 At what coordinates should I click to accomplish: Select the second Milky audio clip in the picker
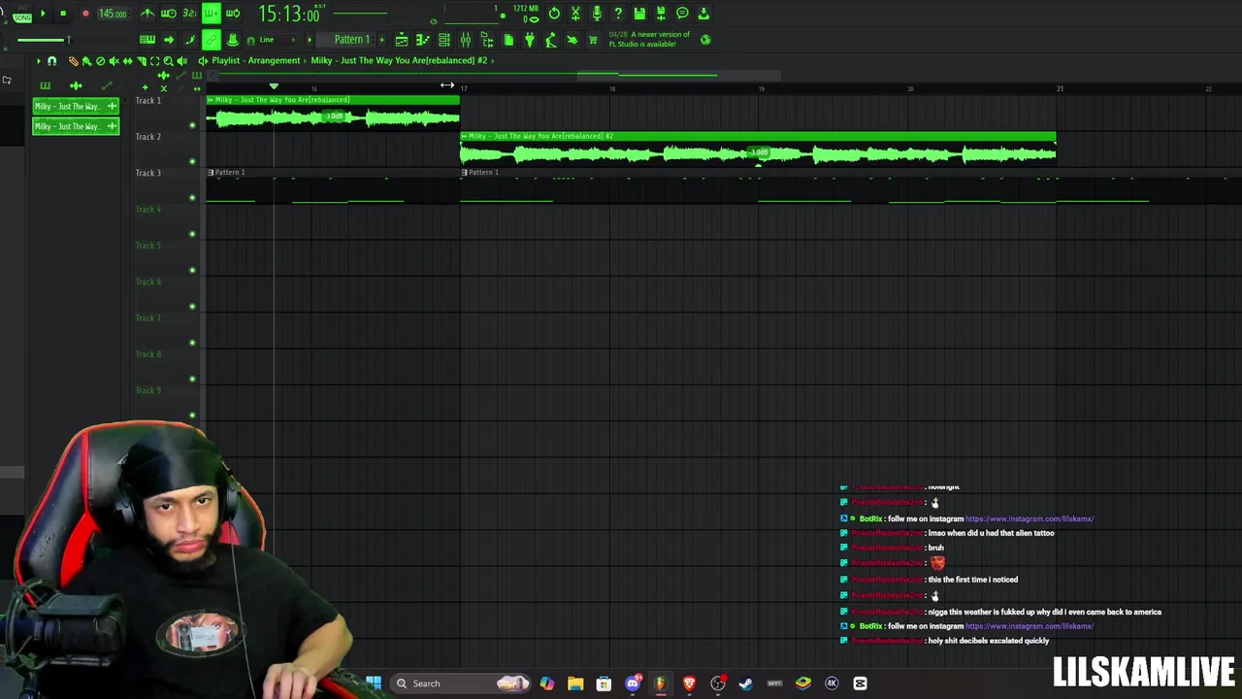76,126
